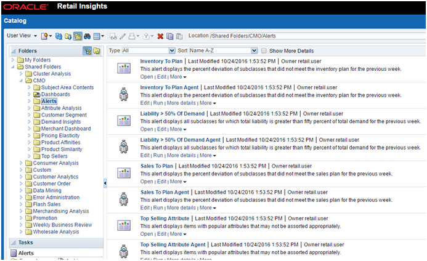Click the Alerts task icon under Tasks
Viewport: 427px width, 261px height.
(14, 253)
